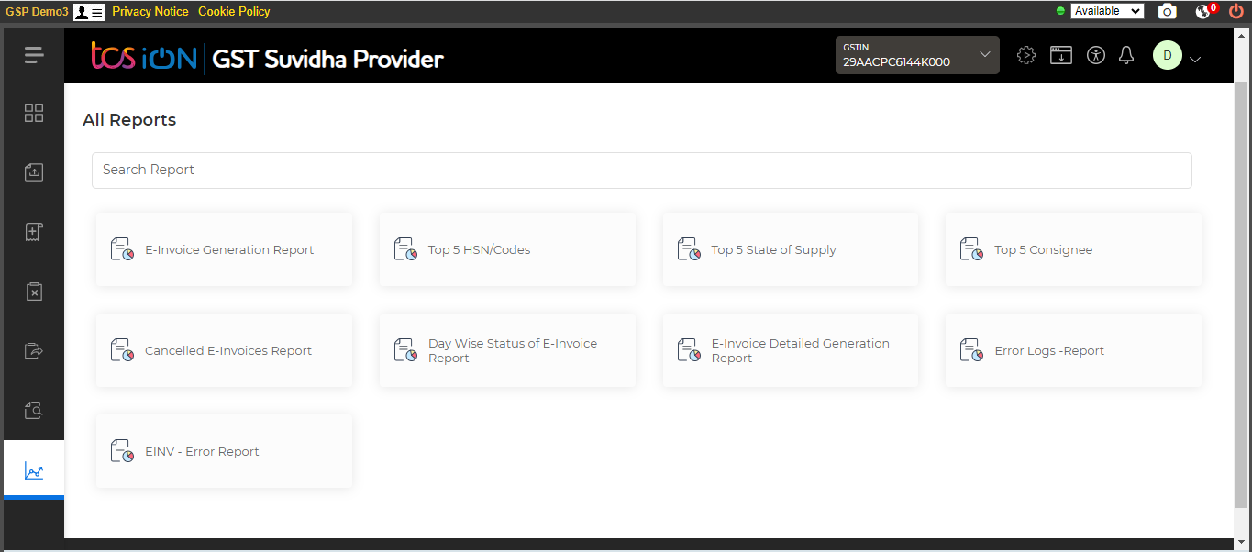Click the user profile icon beside GSP Demo3
This screenshot has width=1252, height=552.
tap(89, 11)
